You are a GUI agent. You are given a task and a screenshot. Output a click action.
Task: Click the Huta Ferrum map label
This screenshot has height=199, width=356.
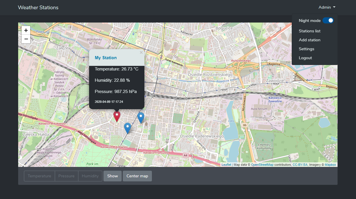258,109
